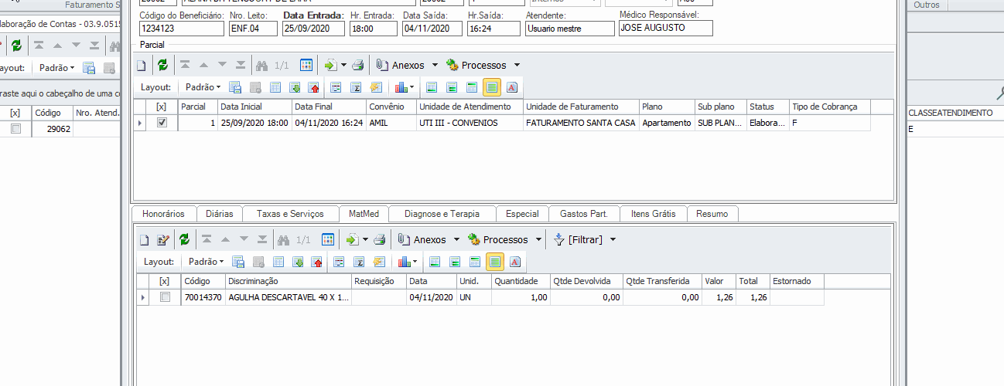Click the Médico Responsável field
Screen dimensions: 1004x386
click(x=666, y=29)
